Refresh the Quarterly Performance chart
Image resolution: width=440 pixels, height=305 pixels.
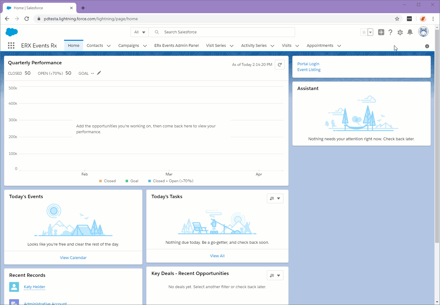279,65
